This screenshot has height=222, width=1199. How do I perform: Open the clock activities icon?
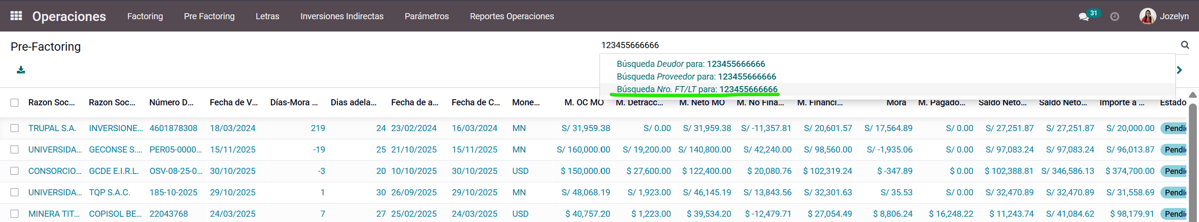[x=1114, y=17]
